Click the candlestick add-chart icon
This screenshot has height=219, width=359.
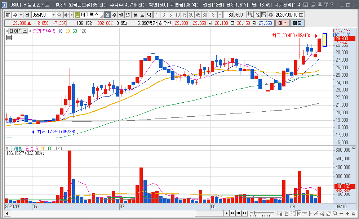coord(250,15)
